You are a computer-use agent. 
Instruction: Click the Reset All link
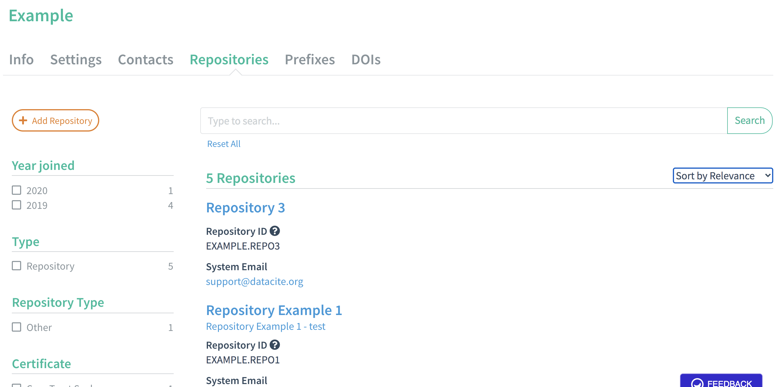(x=224, y=144)
